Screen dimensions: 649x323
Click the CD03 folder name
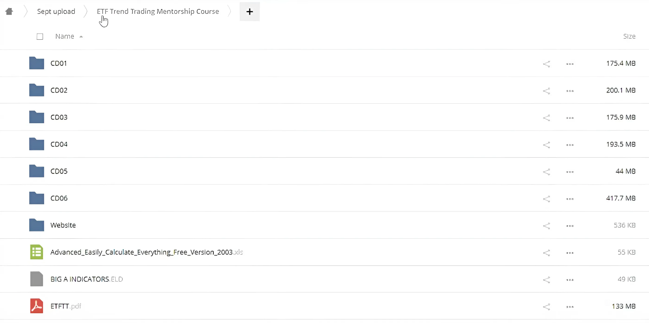tap(59, 117)
